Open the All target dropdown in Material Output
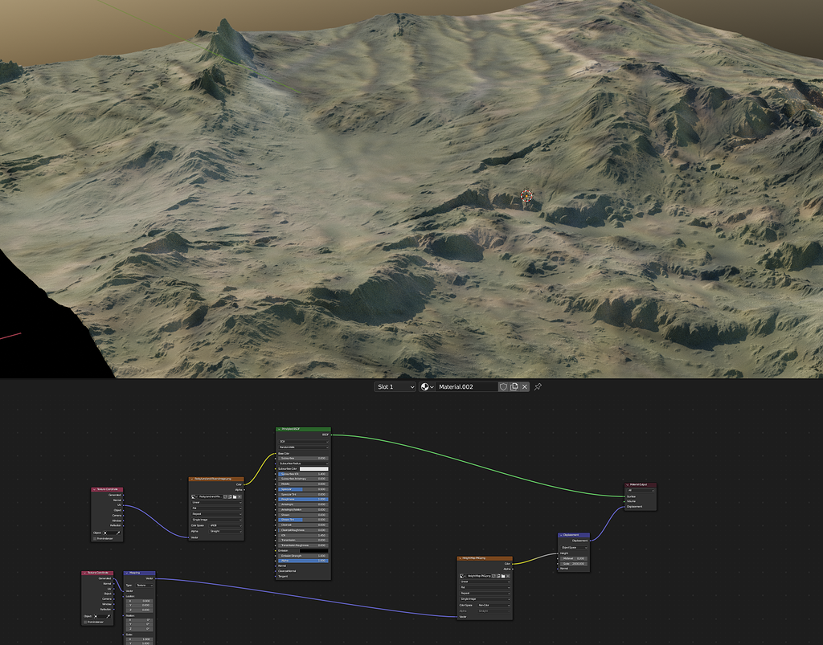The width and height of the screenshot is (823, 645). (641, 490)
